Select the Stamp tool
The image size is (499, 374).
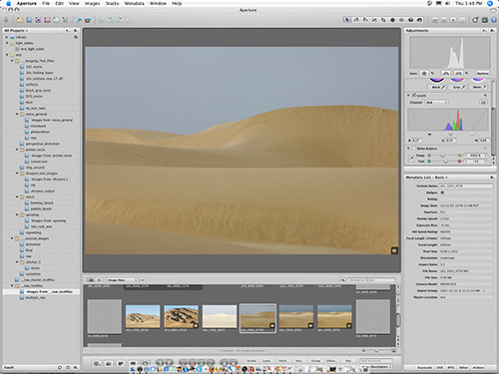coord(419,20)
